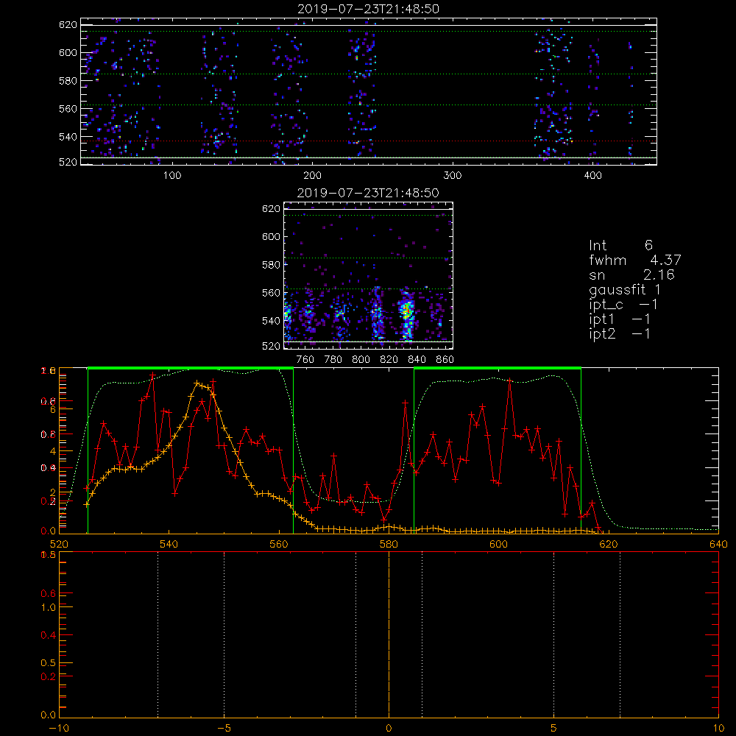
Task: Click y-axis label 540 of the wide image panel
Action: (x=68, y=137)
